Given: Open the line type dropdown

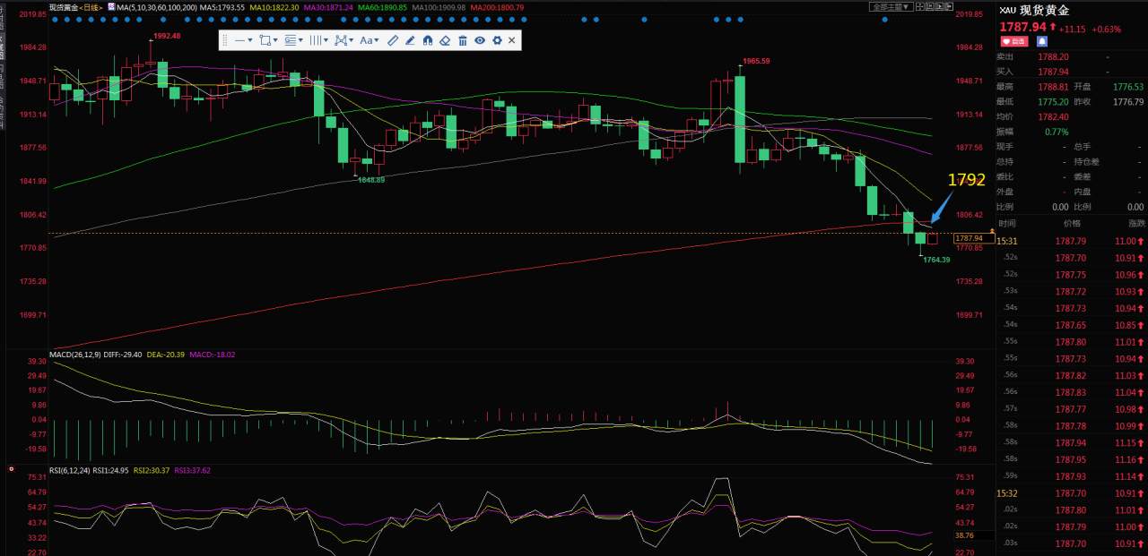Looking at the screenshot, I should (243, 40).
